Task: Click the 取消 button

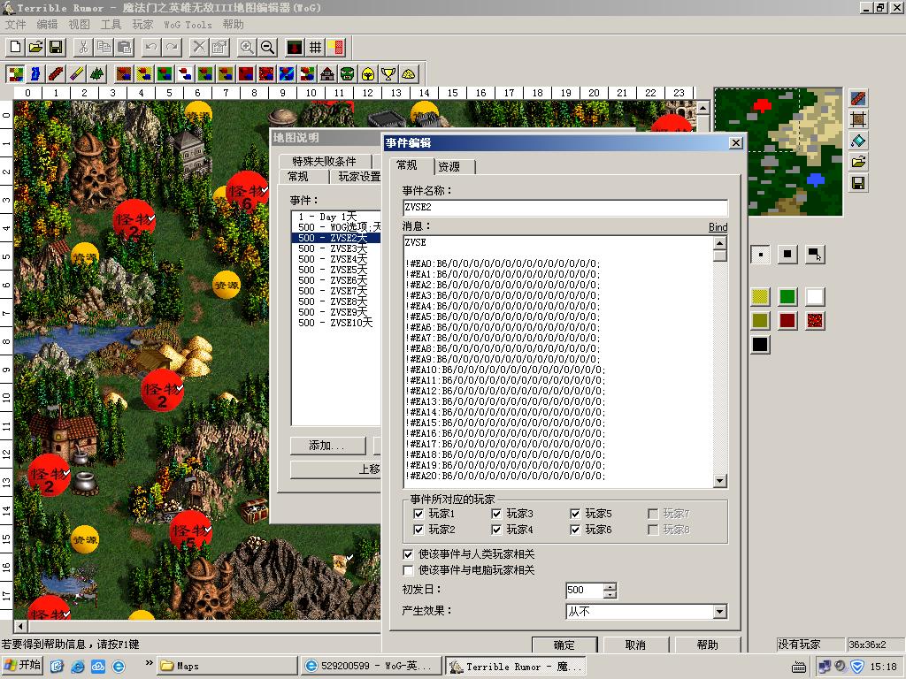Action: coord(635,645)
